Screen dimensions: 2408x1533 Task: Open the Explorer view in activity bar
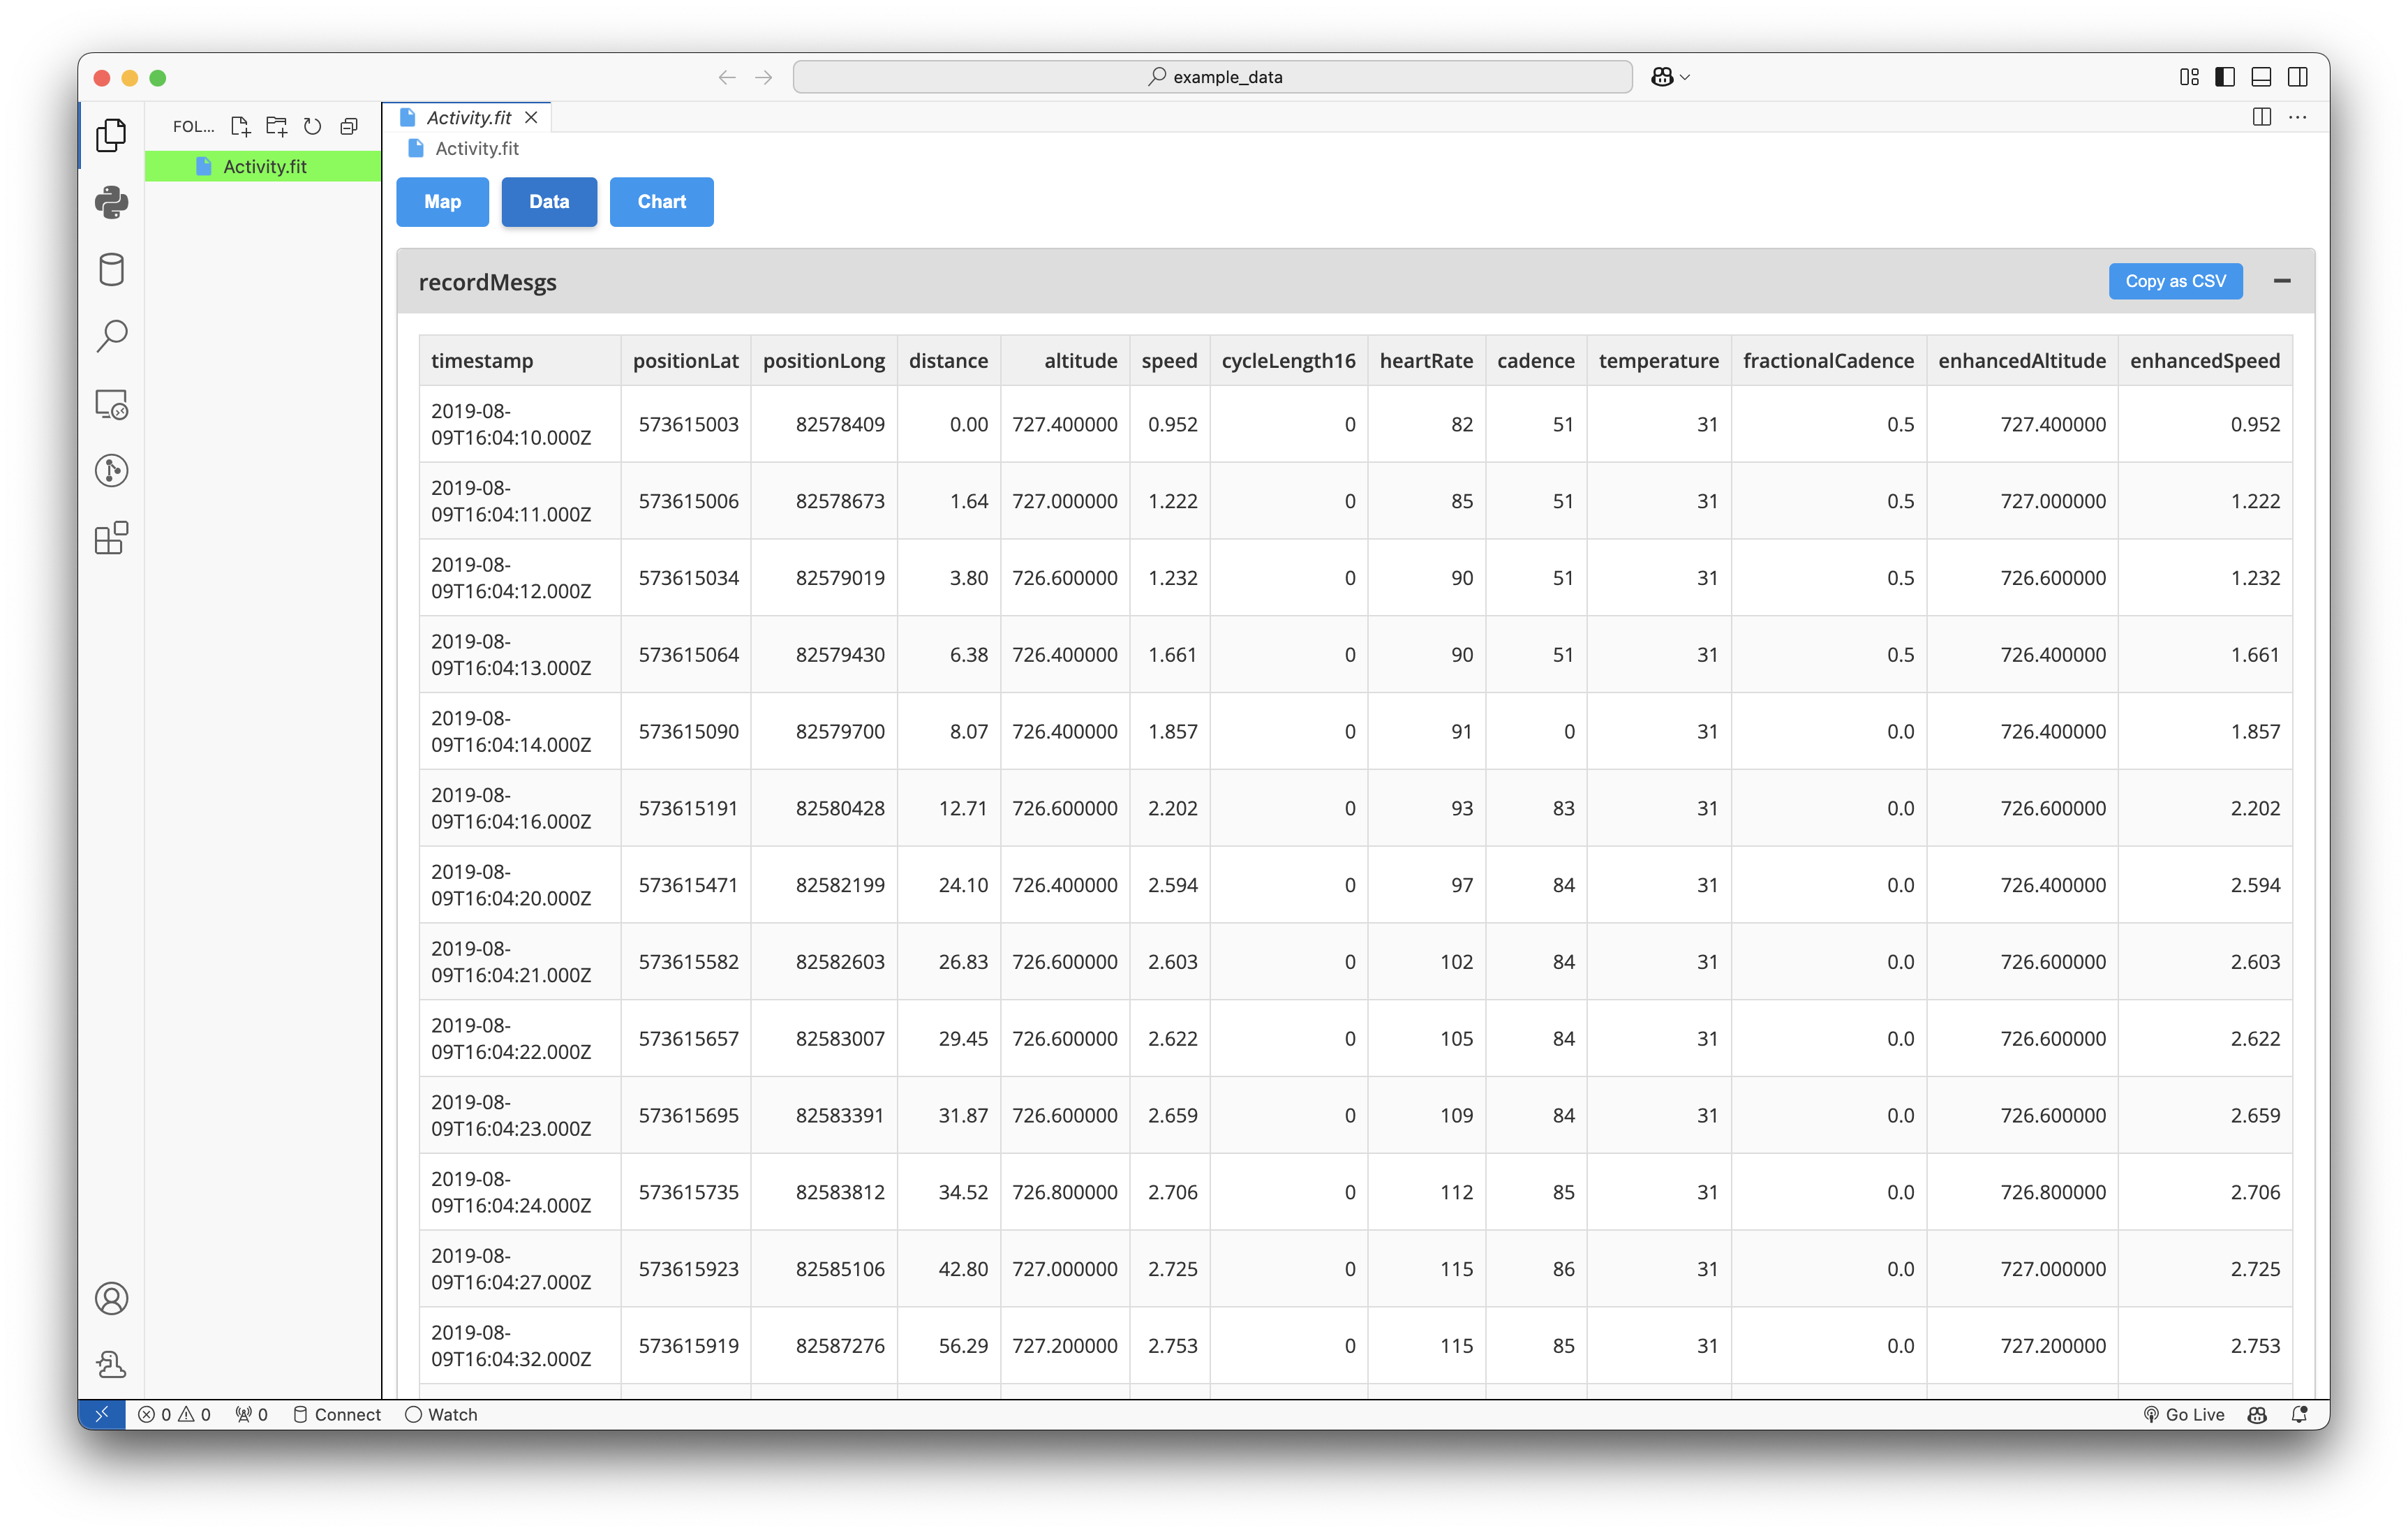point(111,135)
